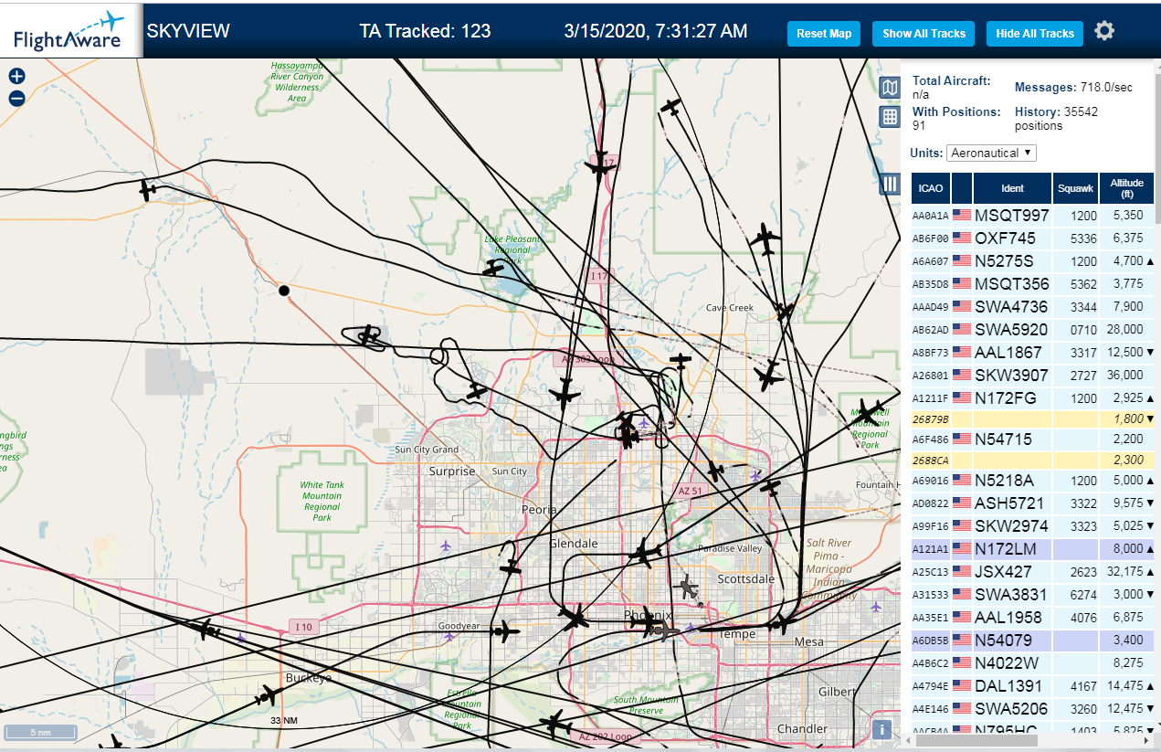This screenshot has width=1161, height=752.
Task: Click Show All Tracks button
Action: tap(924, 34)
